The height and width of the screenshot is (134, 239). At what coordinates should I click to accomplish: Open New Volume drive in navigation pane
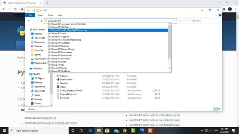tap(40, 59)
